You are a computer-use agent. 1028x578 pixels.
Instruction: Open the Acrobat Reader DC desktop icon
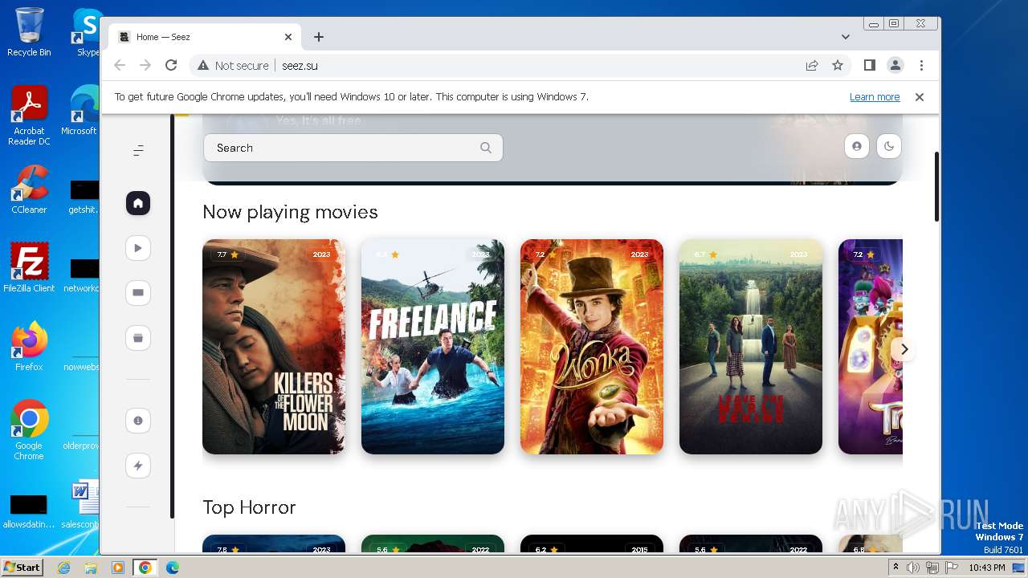pyautogui.click(x=29, y=116)
